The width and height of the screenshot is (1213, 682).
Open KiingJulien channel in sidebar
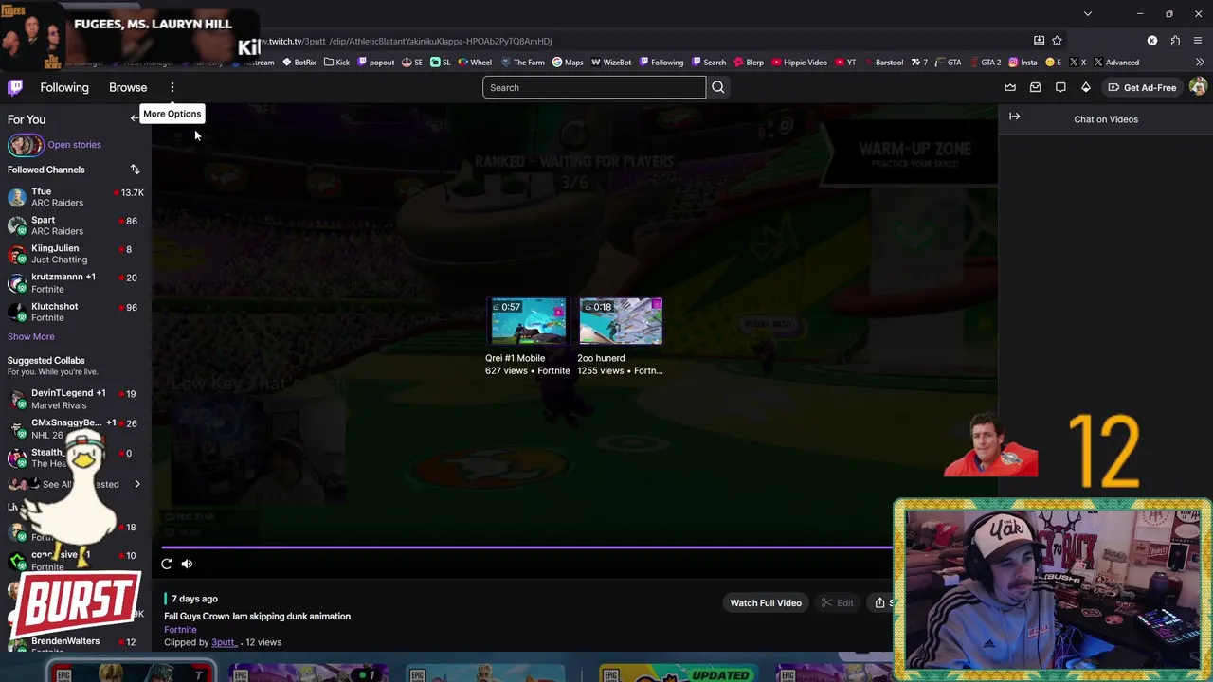tap(76, 254)
